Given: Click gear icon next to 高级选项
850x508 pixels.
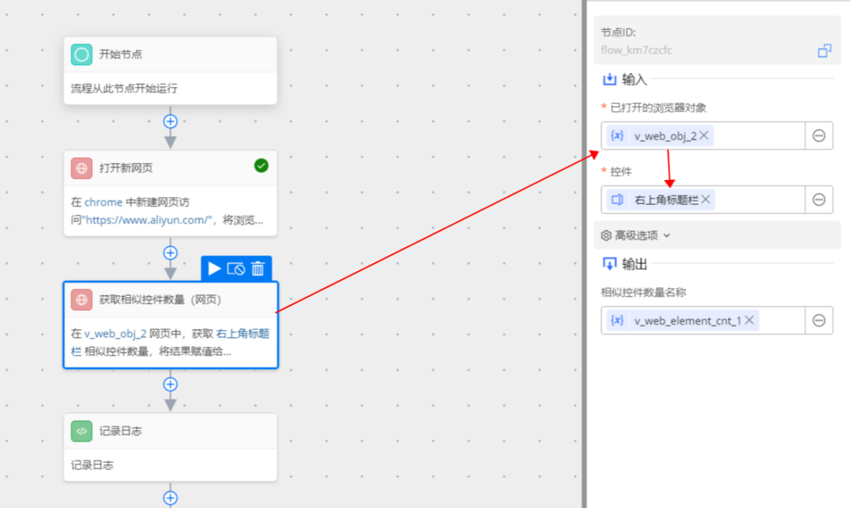Looking at the screenshot, I should (x=606, y=235).
